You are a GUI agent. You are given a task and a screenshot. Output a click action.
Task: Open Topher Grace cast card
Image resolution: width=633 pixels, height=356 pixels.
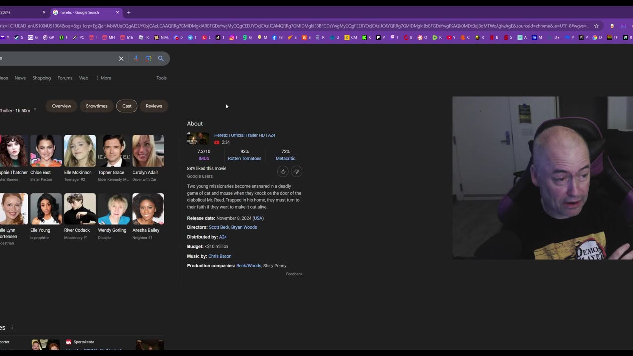[114, 158]
